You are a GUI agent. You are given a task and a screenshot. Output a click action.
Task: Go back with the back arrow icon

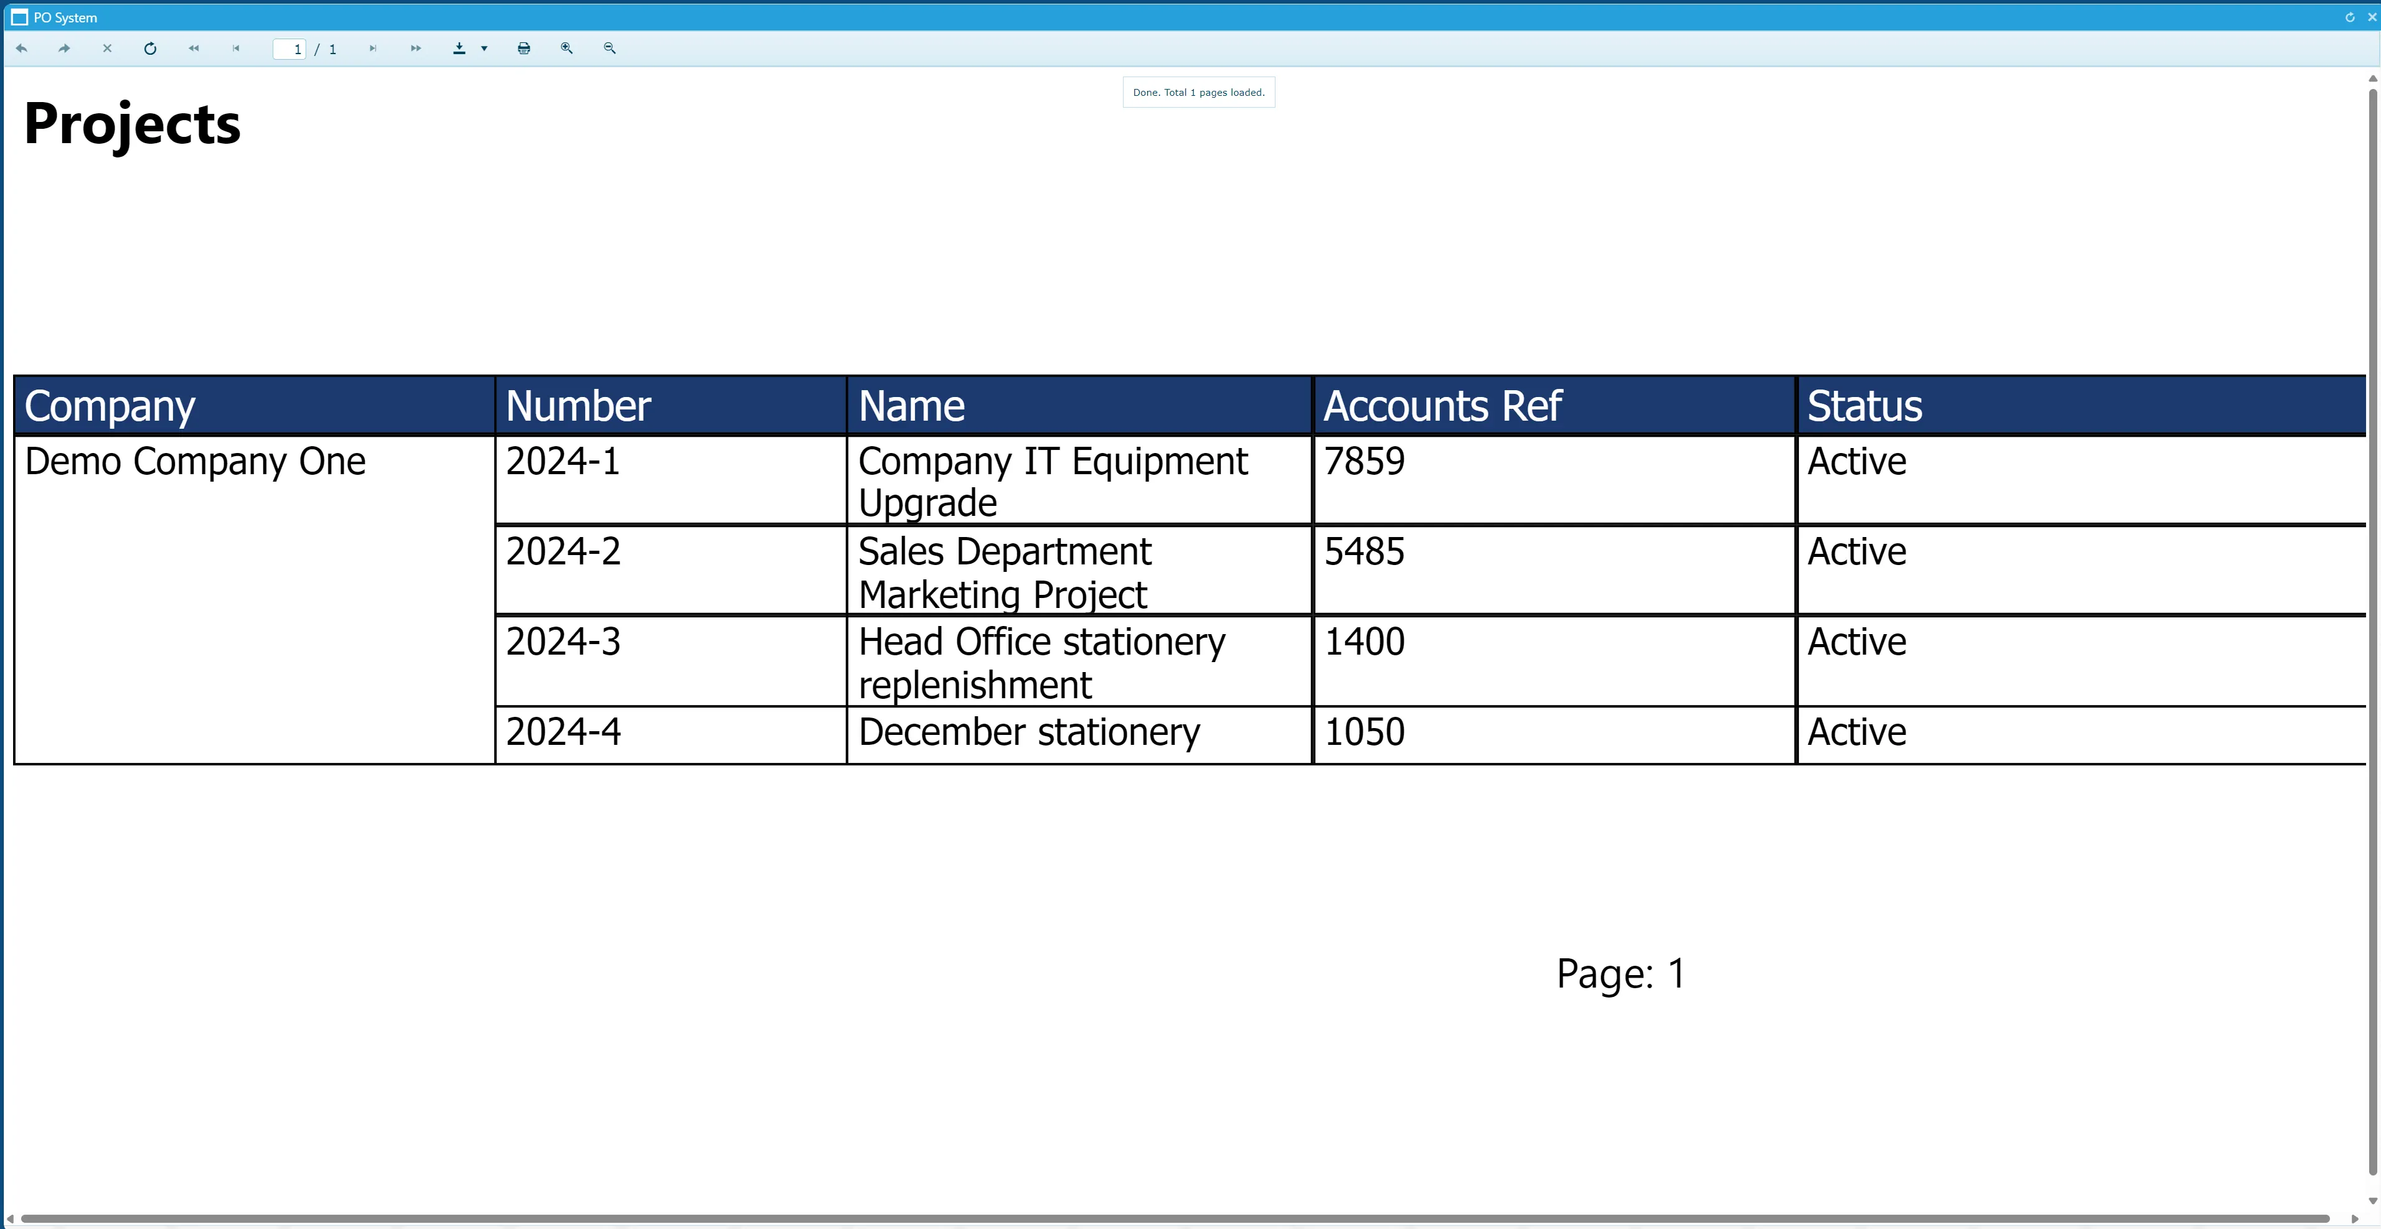click(21, 48)
